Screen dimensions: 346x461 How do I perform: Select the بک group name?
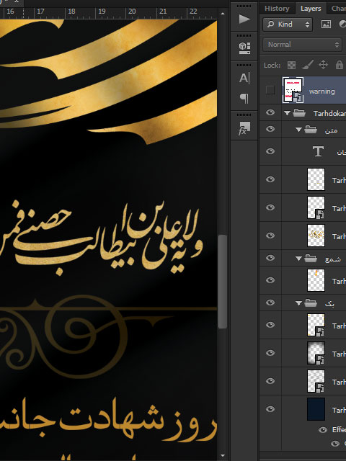click(329, 304)
